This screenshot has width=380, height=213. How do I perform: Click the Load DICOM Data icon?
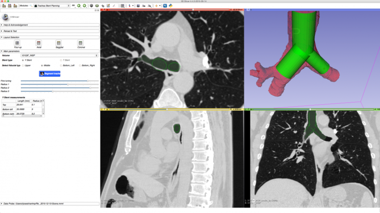(10, 6)
